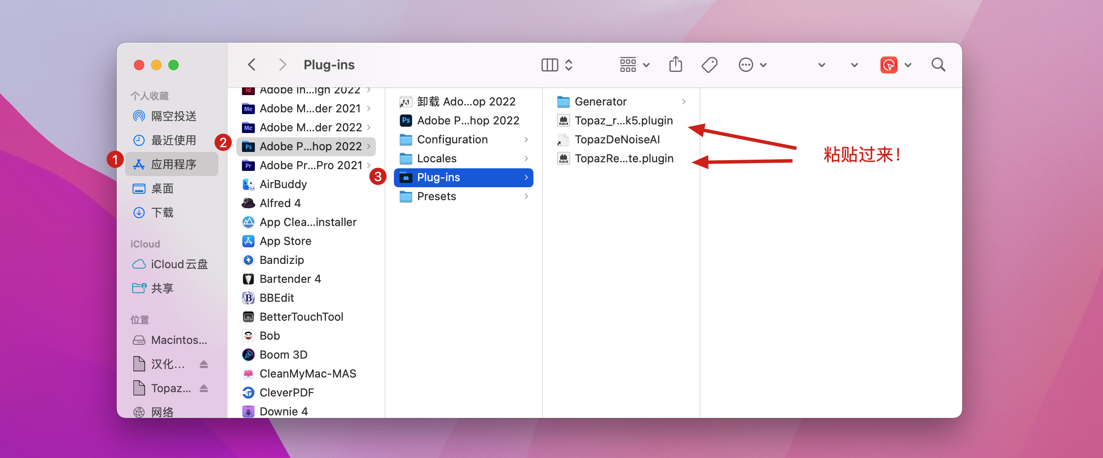Select the Configuration folder
The height and width of the screenshot is (458, 1103).
[x=452, y=139]
